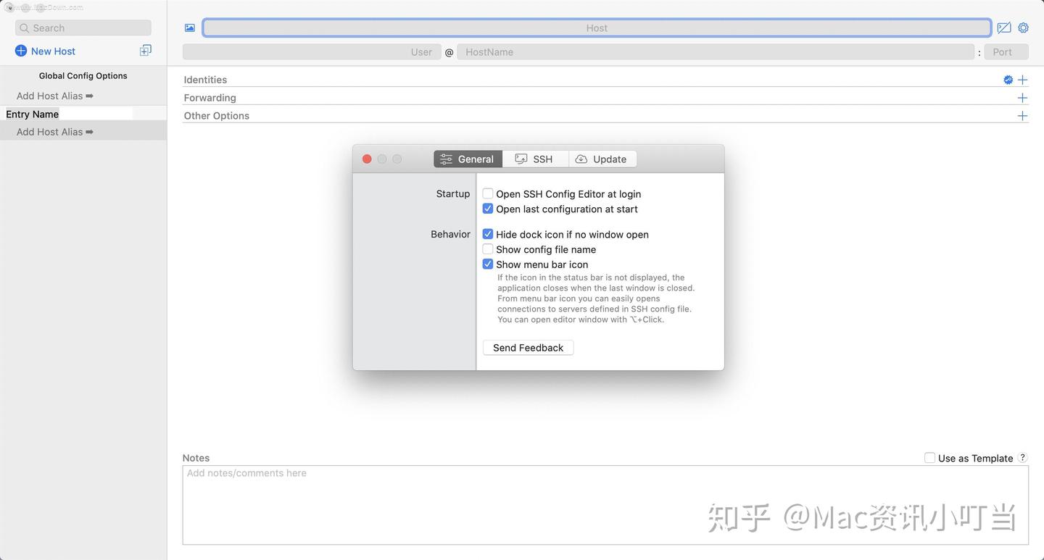
Task: Click into the Host name field
Action: pyautogui.click(x=597, y=28)
